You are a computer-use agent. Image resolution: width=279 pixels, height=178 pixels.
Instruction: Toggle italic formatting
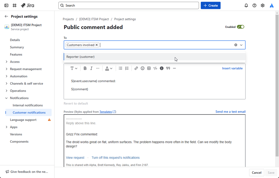91,68
